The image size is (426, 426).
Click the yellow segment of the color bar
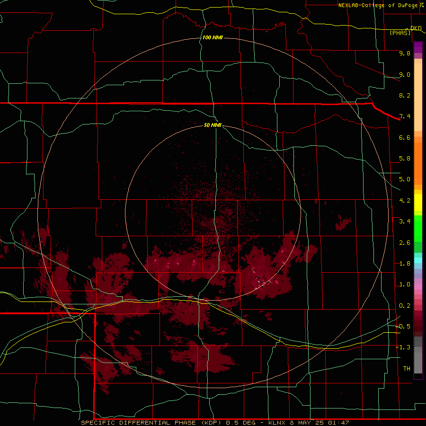(x=418, y=203)
